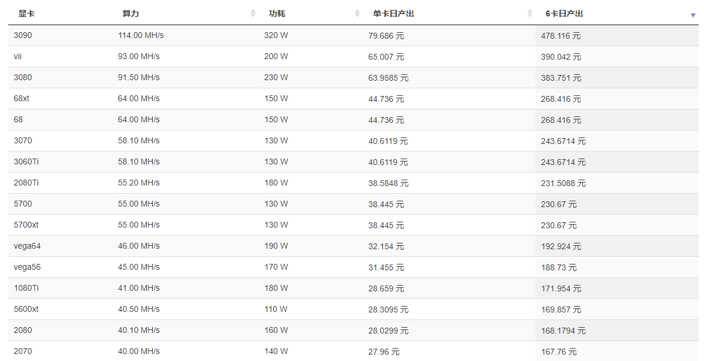
Task: Click the sort arrows beside 功耗 header
Action: pyautogui.click(x=358, y=13)
